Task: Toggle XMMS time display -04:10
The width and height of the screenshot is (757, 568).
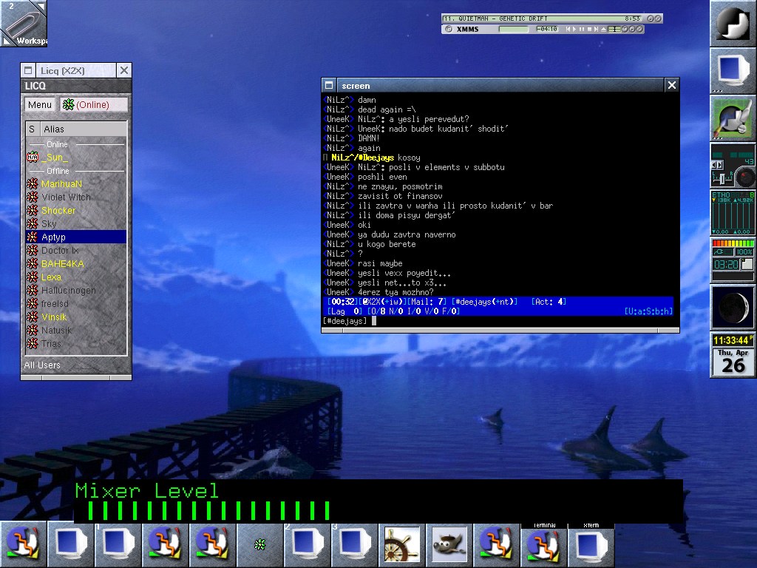Action: pyautogui.click(x=548, y=29)
